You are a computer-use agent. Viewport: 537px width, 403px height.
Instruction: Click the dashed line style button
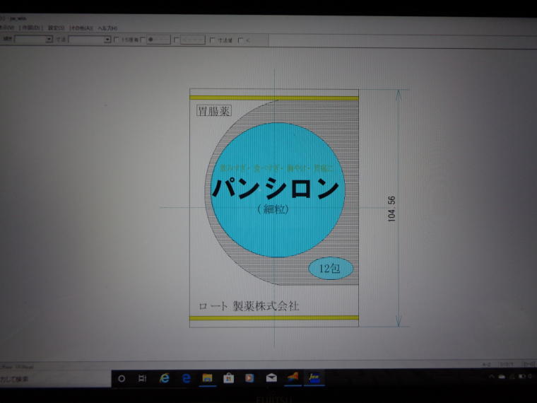pyautogui.click(x=192, y=40)
